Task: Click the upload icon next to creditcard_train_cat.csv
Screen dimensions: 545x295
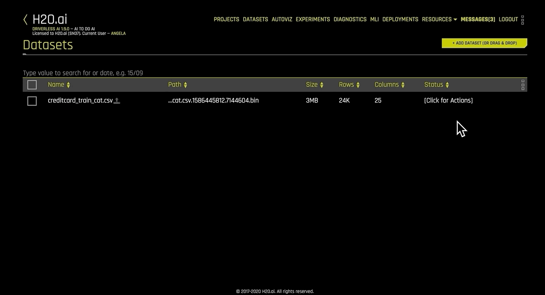Action: pos(117,100)
